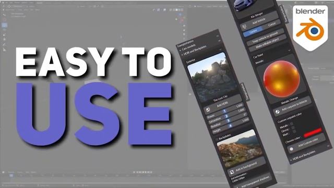Click the Car Paint label
This screenshot has width=334, height=188.
(258, 56)
